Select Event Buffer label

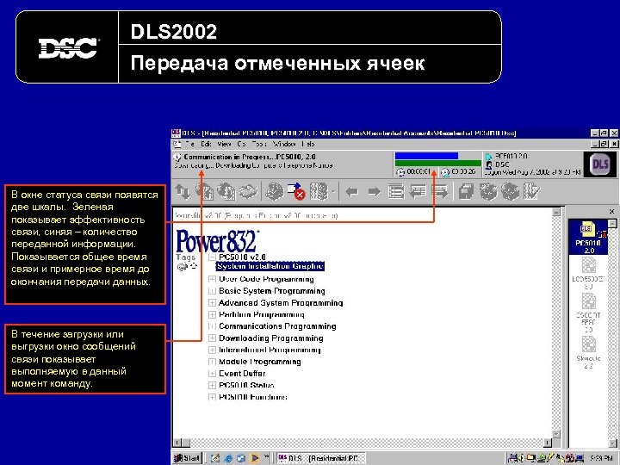tap(242, 373)
